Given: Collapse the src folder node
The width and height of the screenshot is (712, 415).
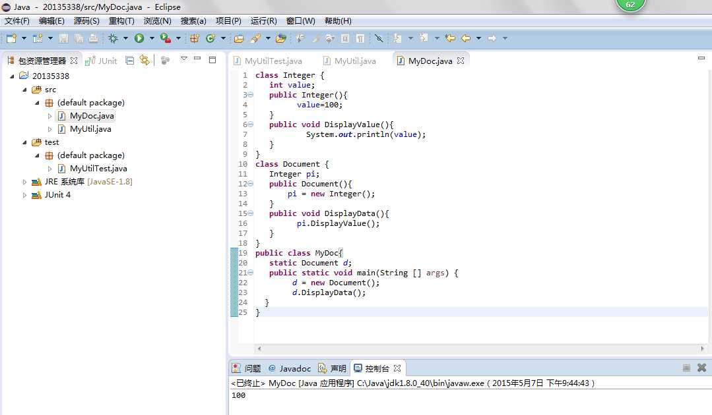Looking at the screenshot, I should coord(24,90).
